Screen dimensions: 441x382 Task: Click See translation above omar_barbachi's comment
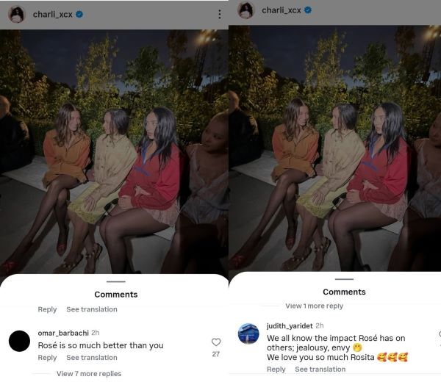coord(92,309)
